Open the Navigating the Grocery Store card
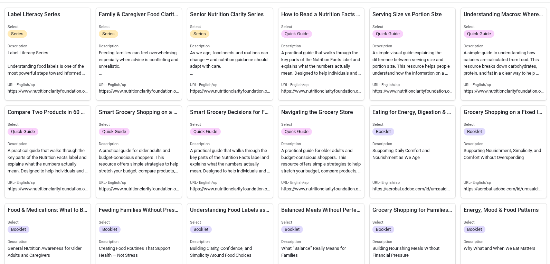 (317, 112)
